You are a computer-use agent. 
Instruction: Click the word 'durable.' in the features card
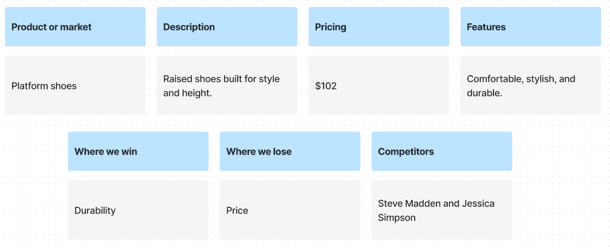pos(484,93)
